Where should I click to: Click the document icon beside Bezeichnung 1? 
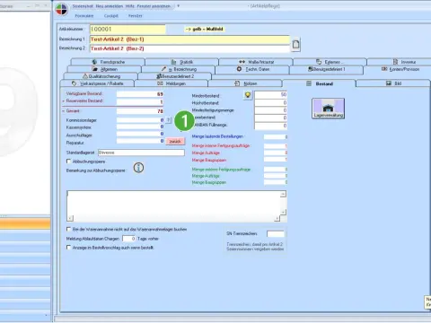pos(295,45)
